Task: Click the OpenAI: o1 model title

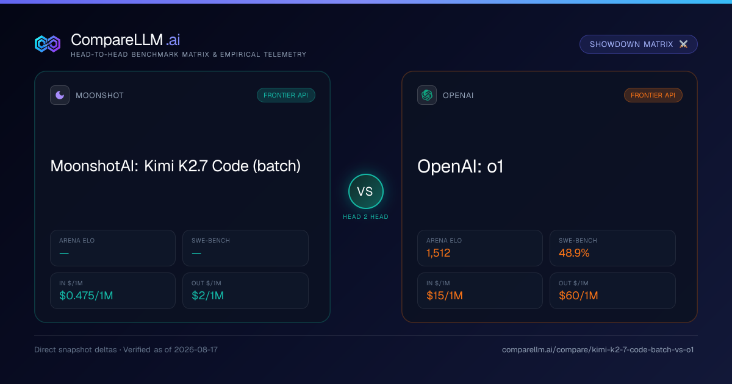Action: 461,166
